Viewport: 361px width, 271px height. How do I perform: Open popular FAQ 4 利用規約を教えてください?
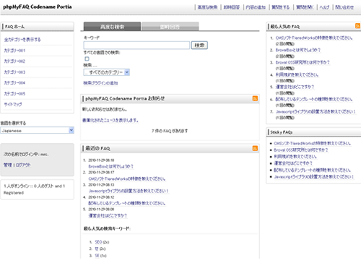coord(297,74)
